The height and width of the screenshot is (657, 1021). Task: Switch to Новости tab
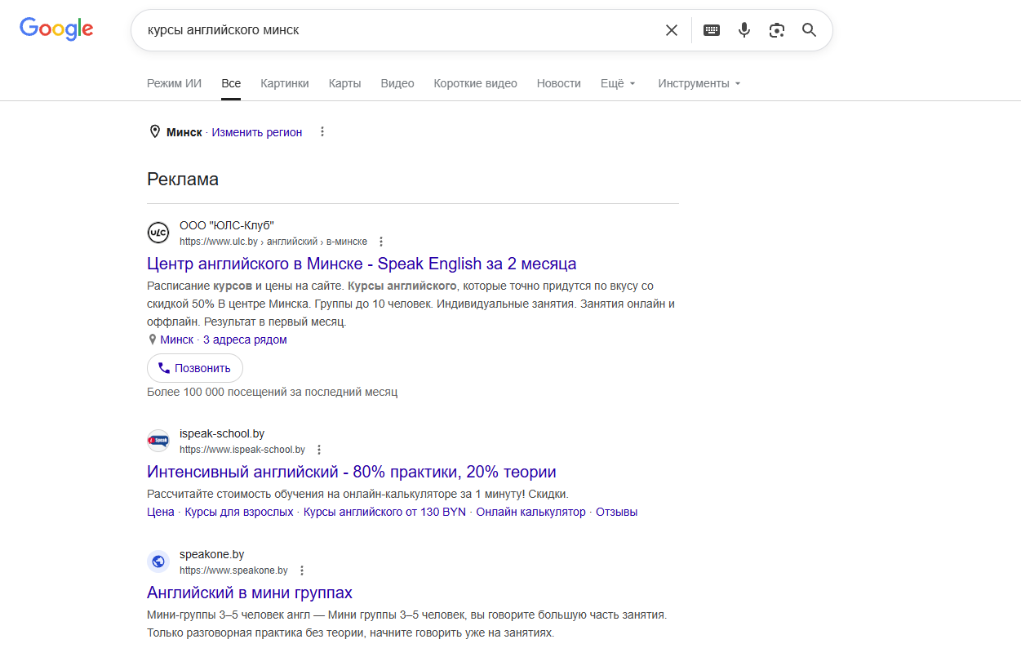point(559,83)
